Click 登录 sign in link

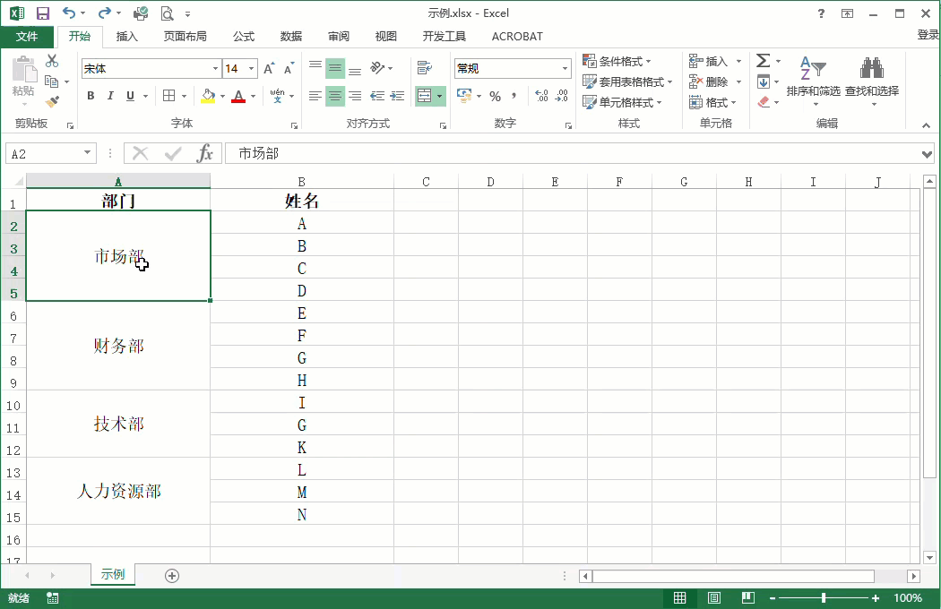click(928, 35)
